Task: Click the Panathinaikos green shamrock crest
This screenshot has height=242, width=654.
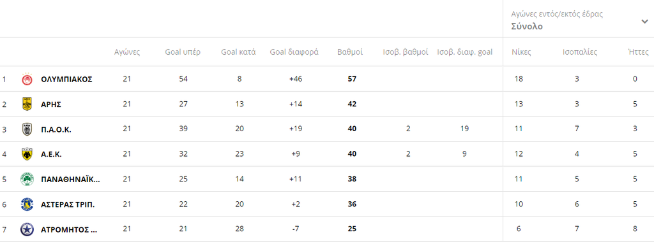Action: click(x=27, y=179)
